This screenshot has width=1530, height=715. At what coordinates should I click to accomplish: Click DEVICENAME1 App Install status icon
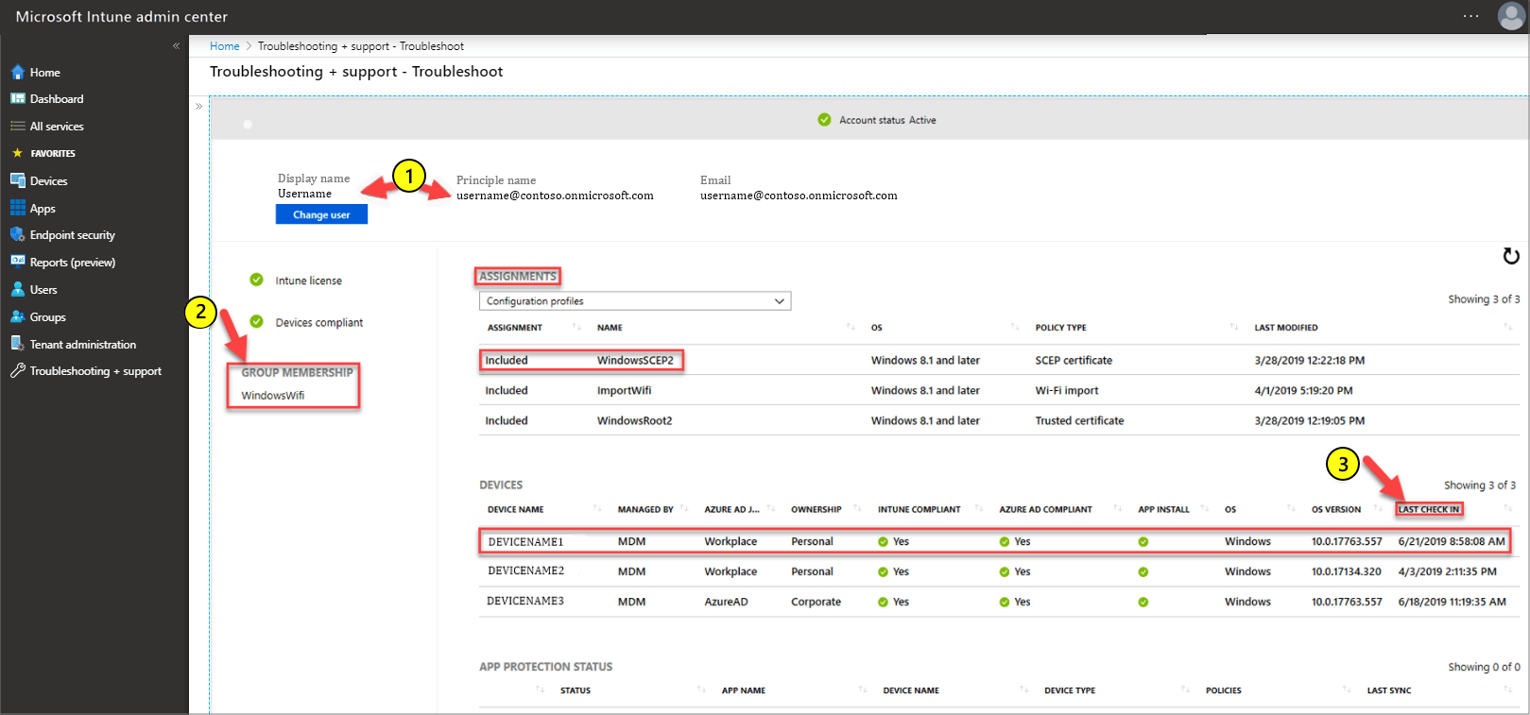[1143, 542]
